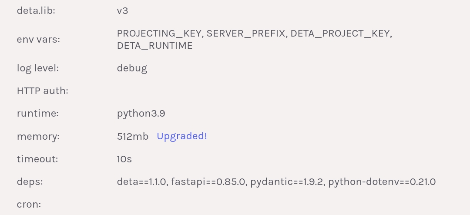The width and height of the screenshot is (470, 215).
Task: Click the cron label
Action: 29,205
